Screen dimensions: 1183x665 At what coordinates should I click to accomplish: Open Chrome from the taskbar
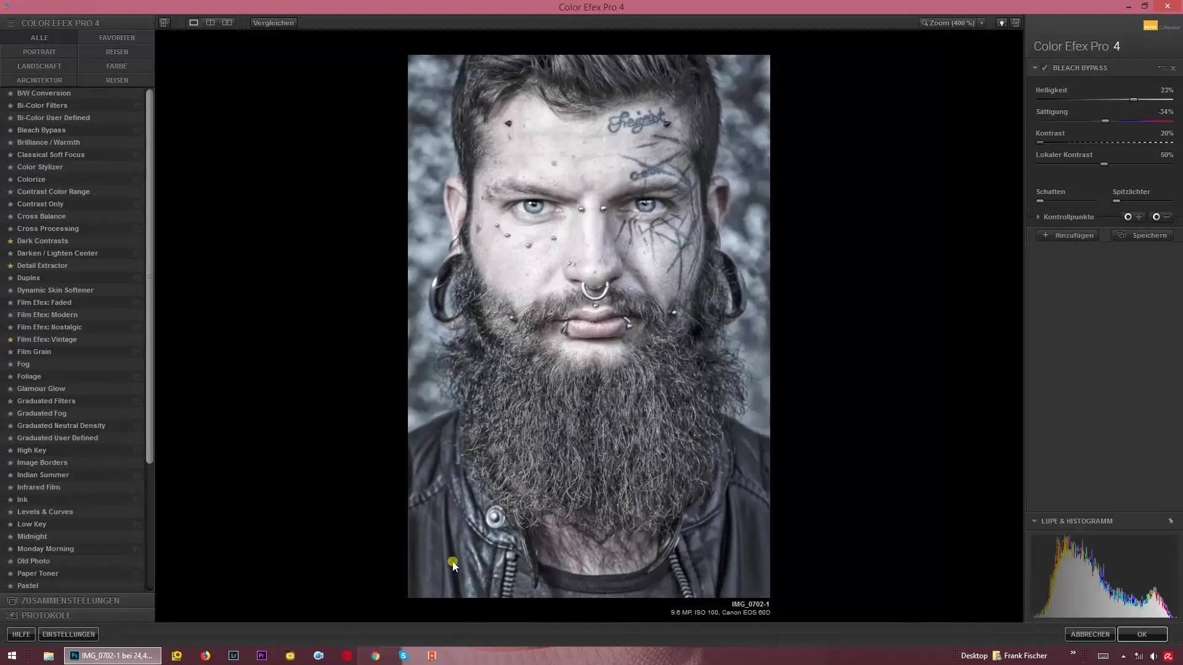[375, 656]
